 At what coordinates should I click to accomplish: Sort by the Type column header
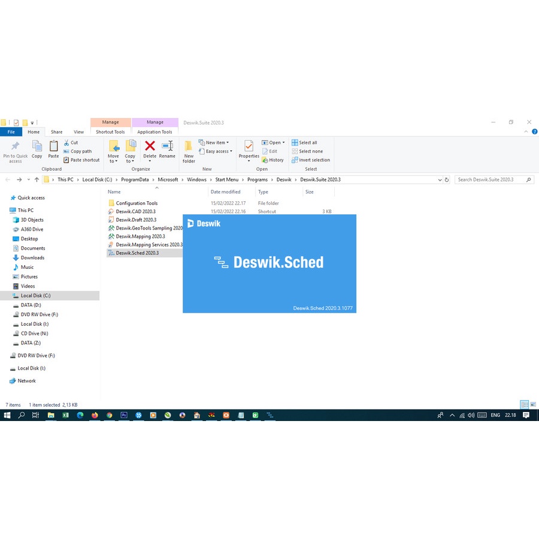point(263,192)
